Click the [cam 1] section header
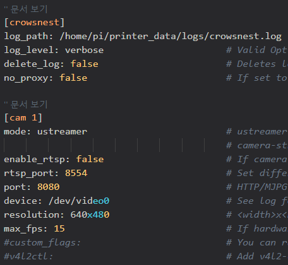The height and width of the screenshot is (265, 288). coord(23,117)
